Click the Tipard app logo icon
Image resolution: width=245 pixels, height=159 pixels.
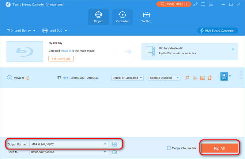click(x=8, y=4)
